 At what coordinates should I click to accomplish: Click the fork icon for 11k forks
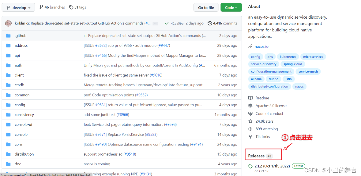(250, 137)
